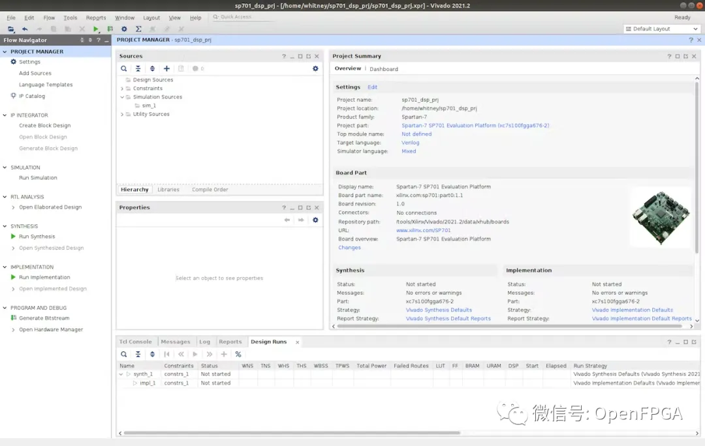
Task: Click Quick Access search field
Action: (243, 17)
